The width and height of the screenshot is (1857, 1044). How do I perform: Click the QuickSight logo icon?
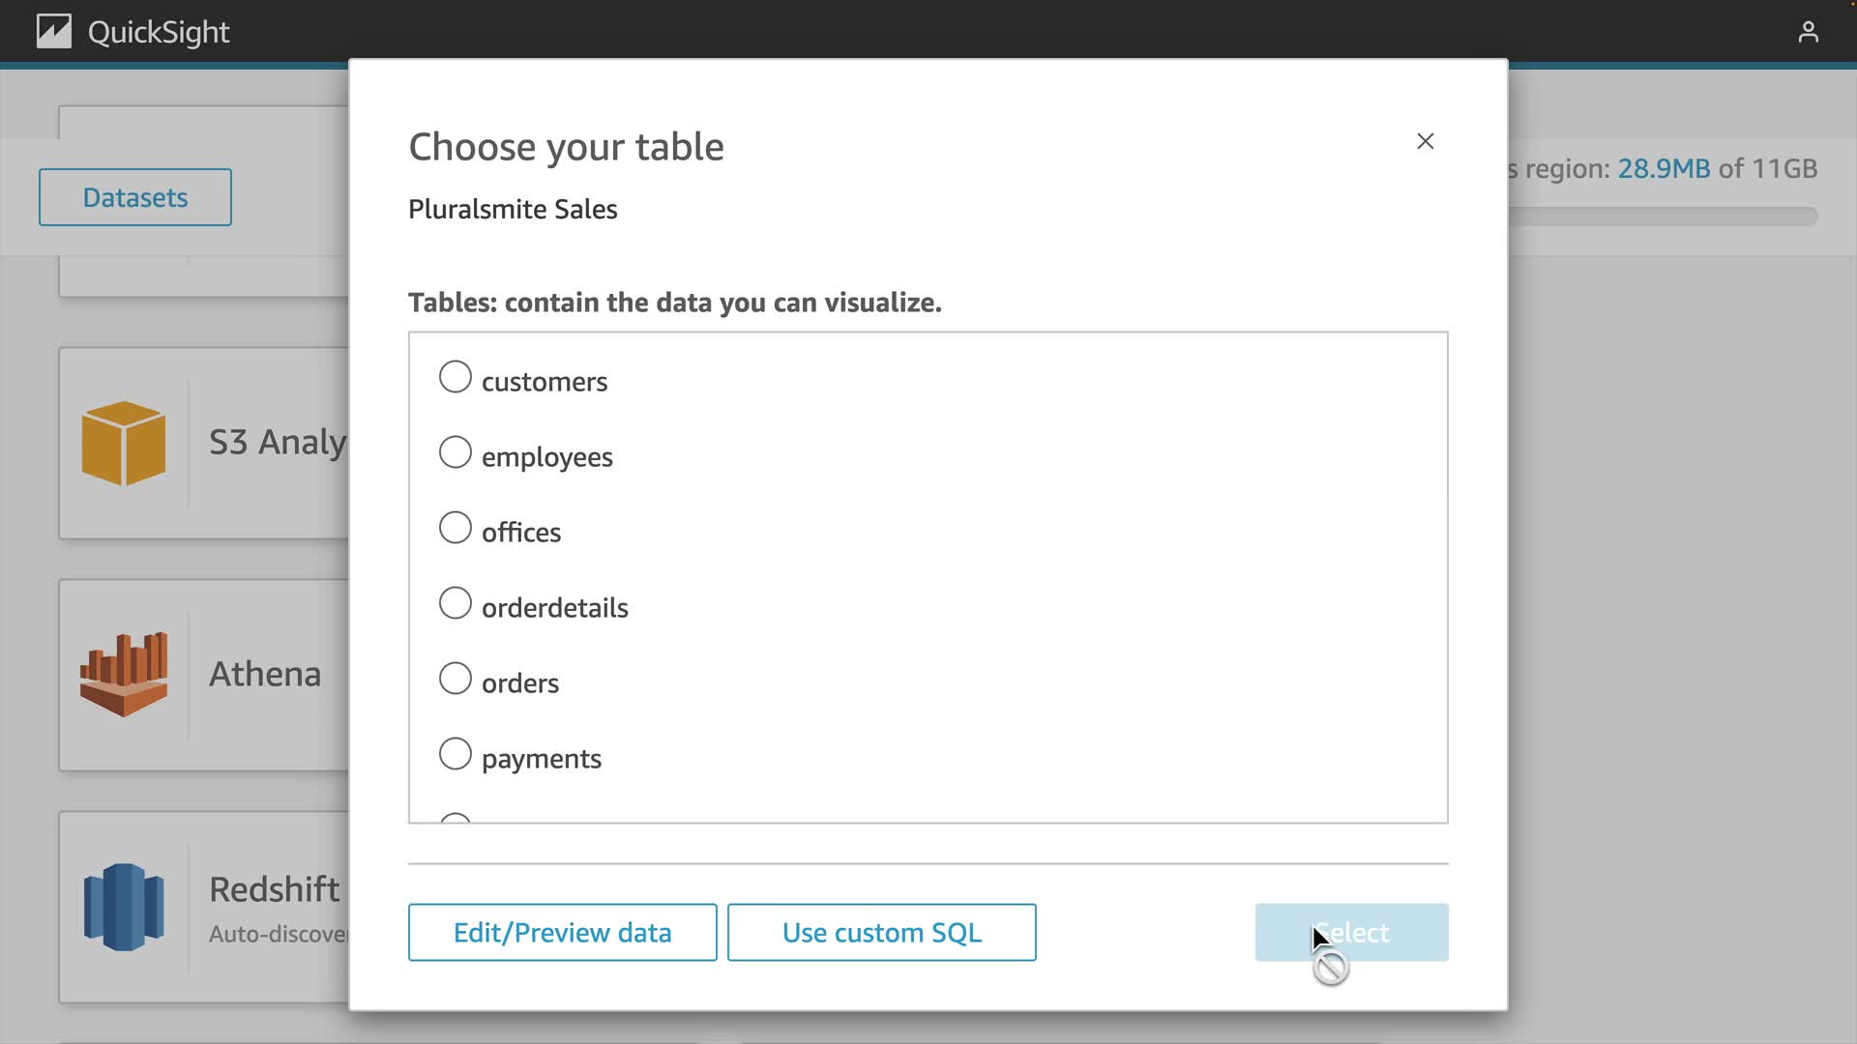54,32
